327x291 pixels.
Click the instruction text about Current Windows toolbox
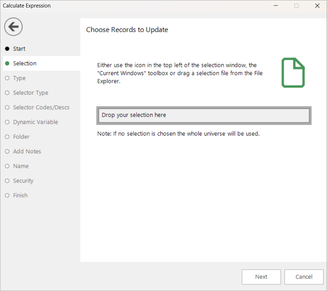coord(180,73)
